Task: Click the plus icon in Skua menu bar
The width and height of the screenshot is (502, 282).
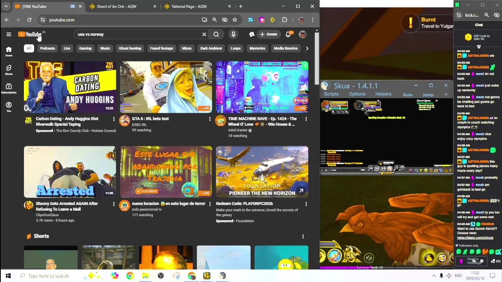Action: pos(446,94)
